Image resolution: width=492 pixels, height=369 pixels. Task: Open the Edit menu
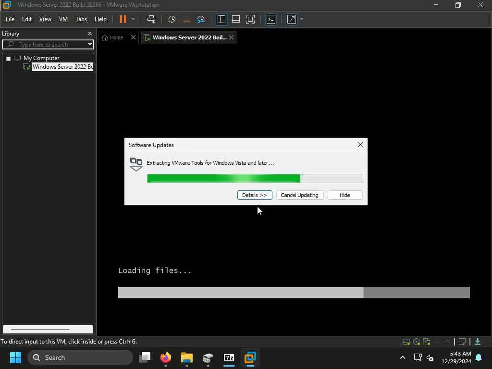(x=27, y=19)
